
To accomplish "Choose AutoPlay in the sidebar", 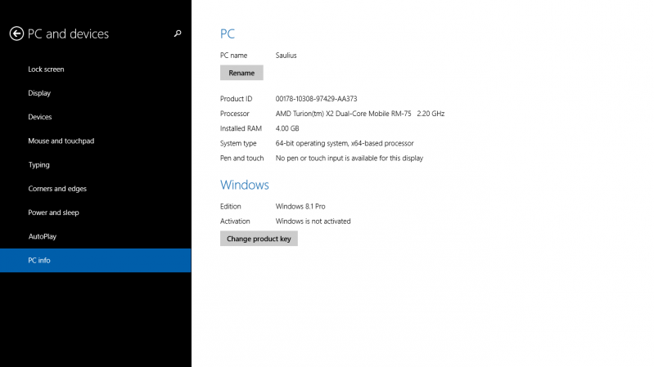I will click(x=42, y=236).
